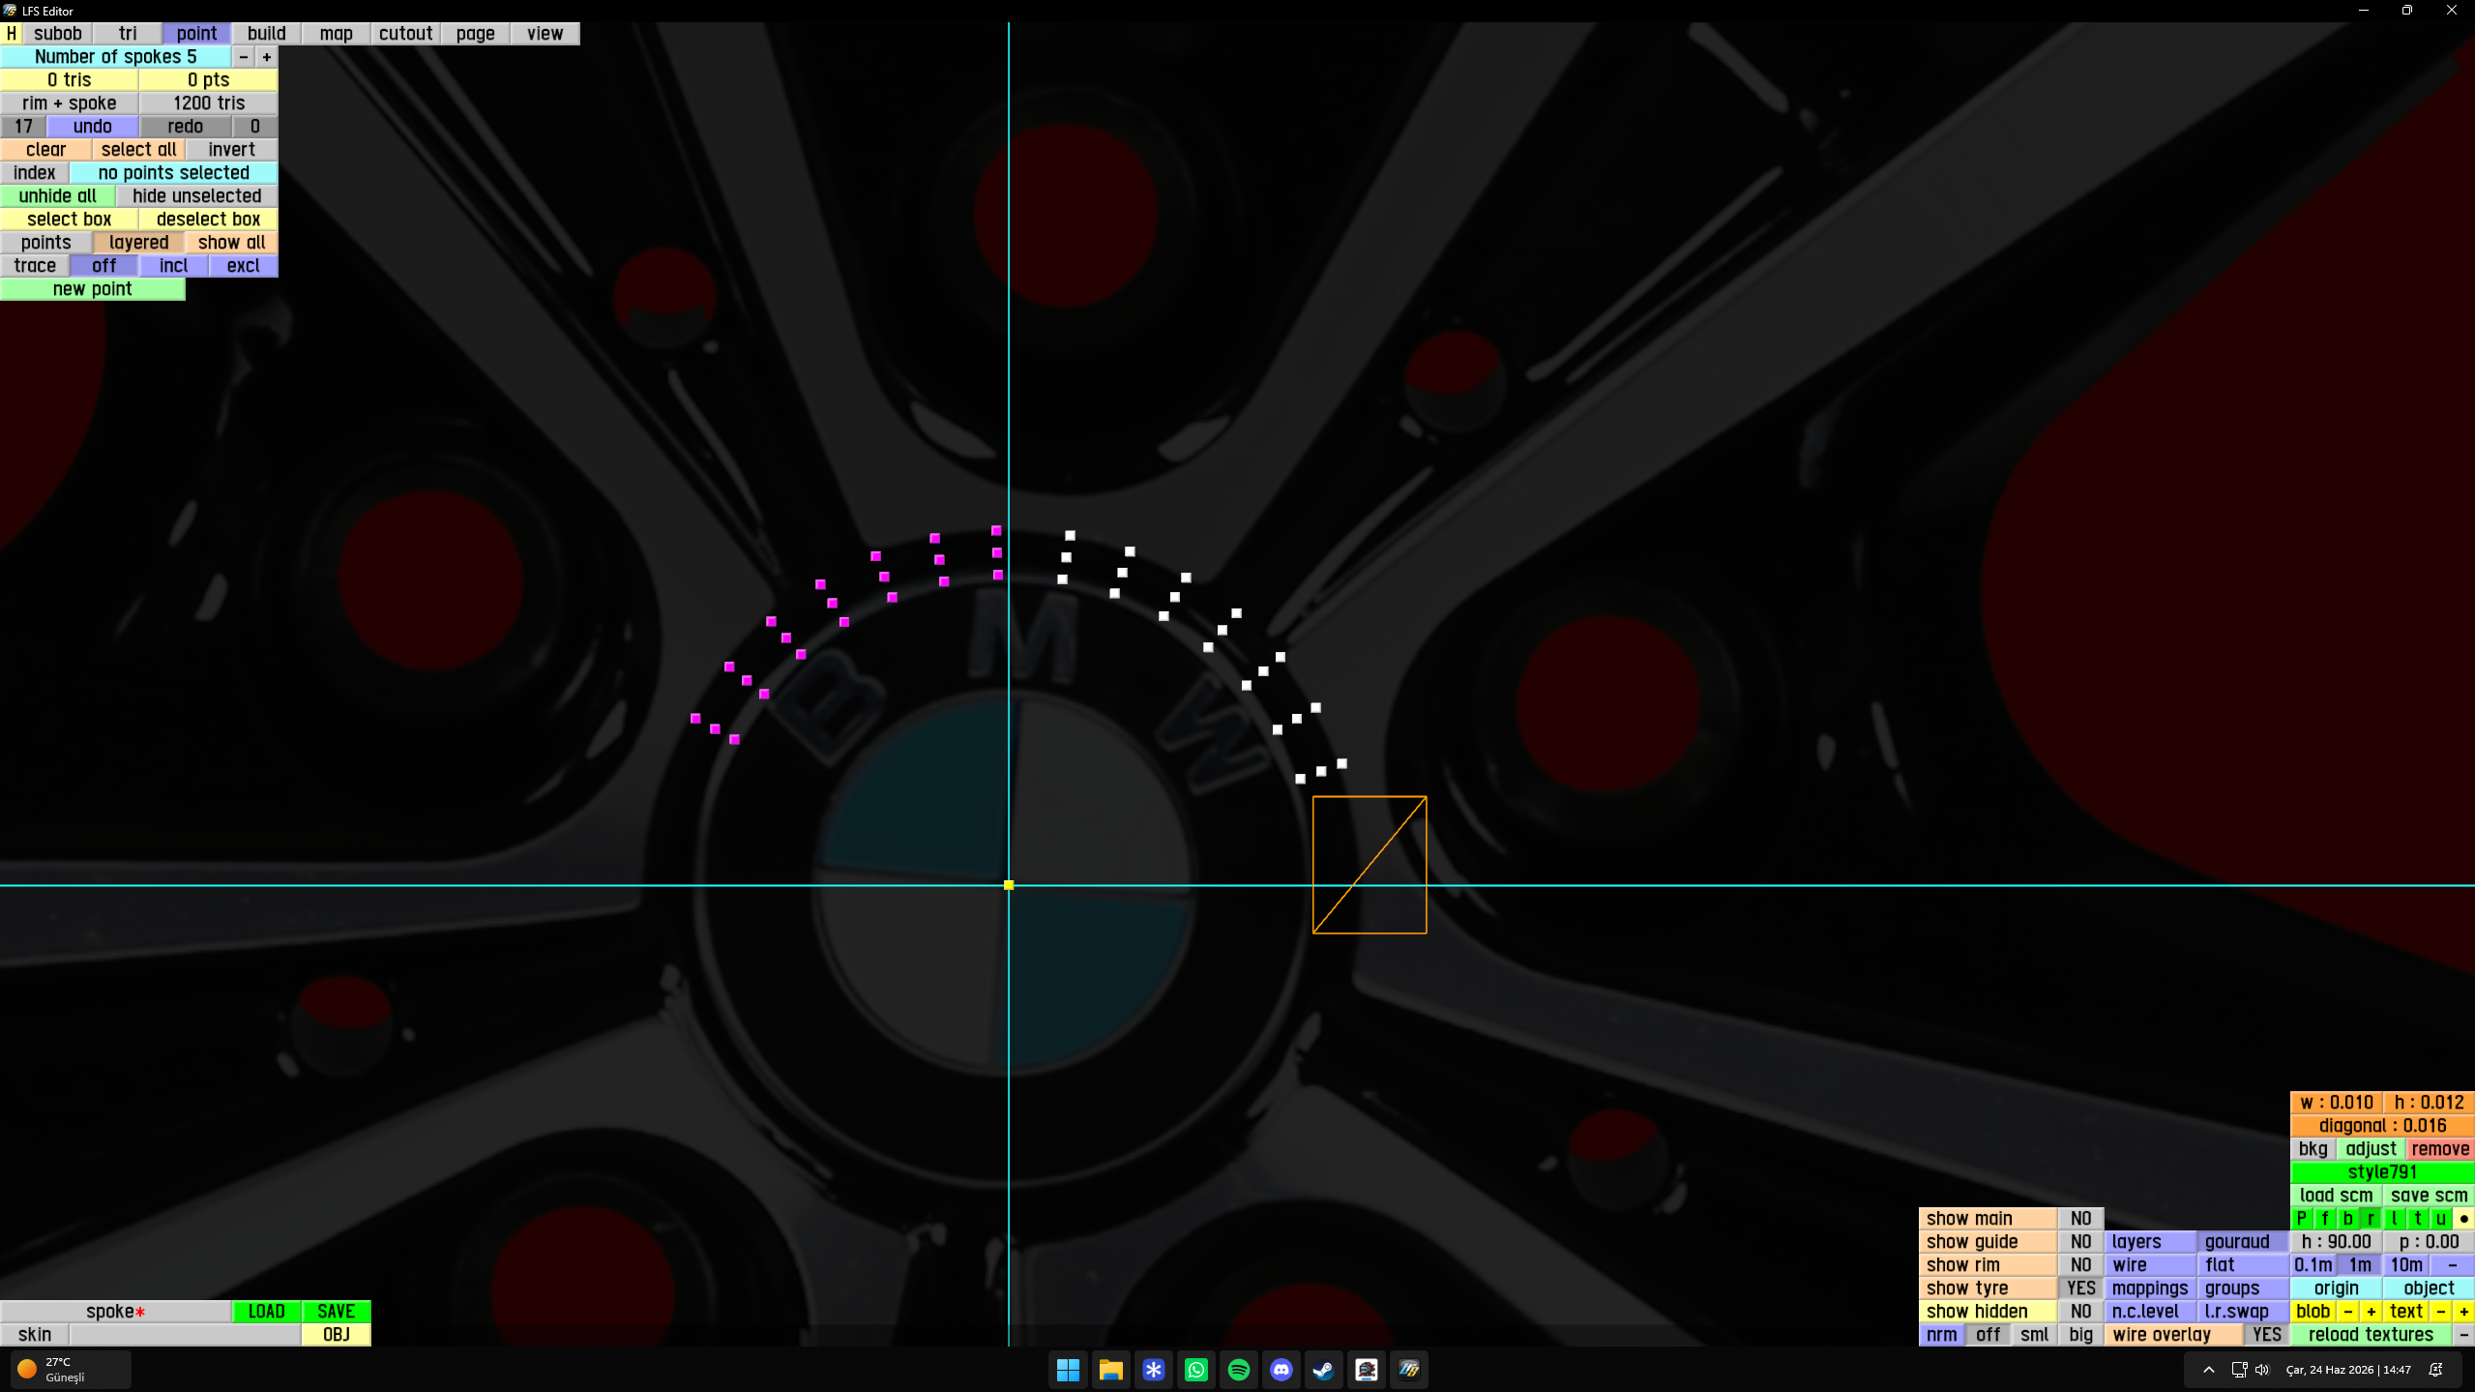Switch to the u (under) view button
Screen dimensions: 2475x1392
click(x=2441, y=1219)
